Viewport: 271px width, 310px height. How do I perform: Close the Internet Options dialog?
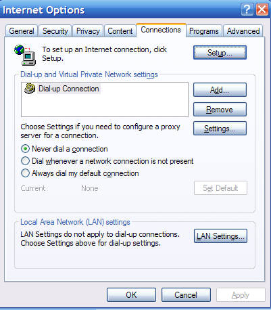pos(262,9)
